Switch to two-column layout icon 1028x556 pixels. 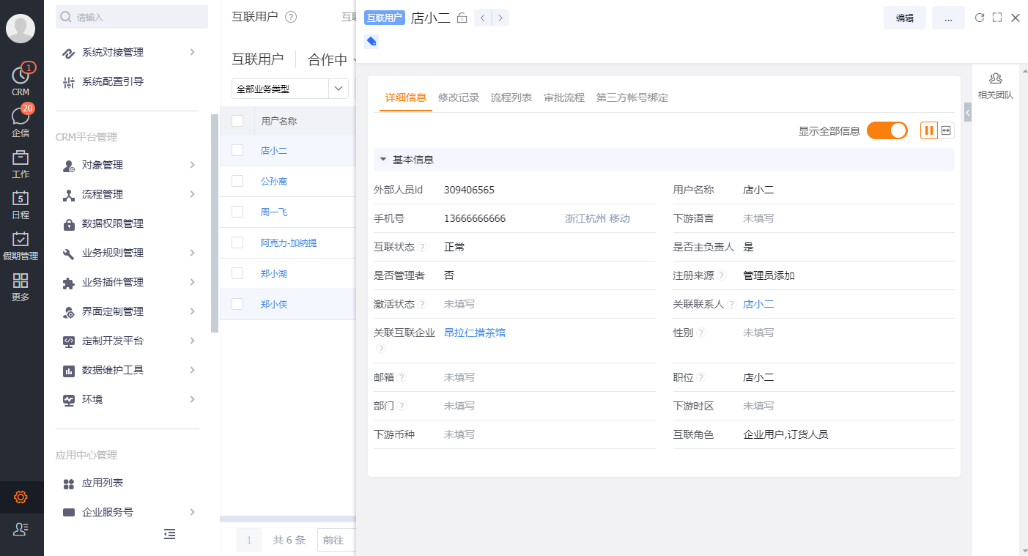[929, 130]
